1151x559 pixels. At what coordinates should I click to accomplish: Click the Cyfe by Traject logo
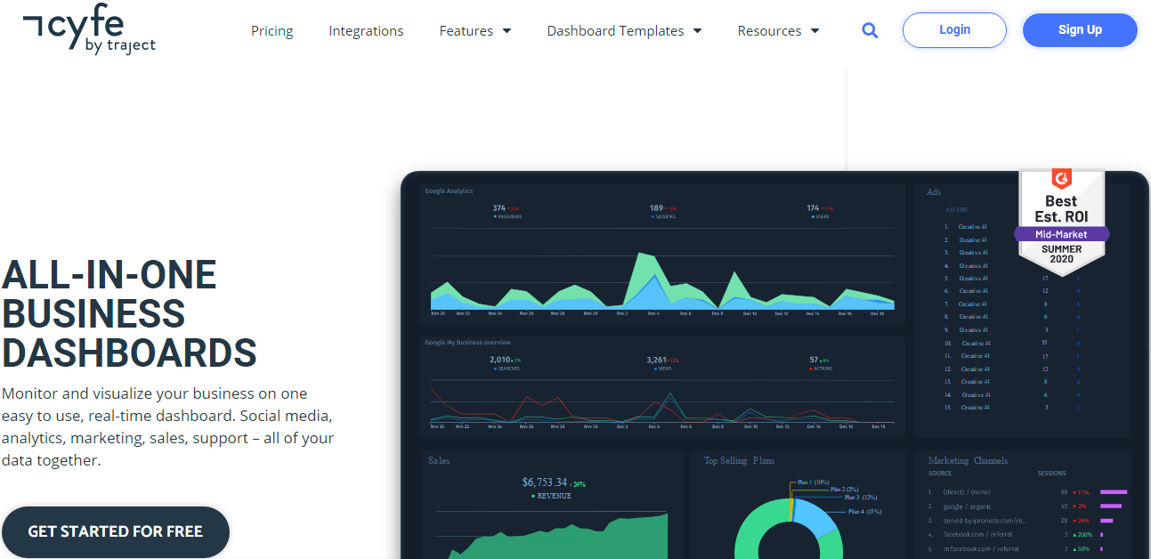89,31
